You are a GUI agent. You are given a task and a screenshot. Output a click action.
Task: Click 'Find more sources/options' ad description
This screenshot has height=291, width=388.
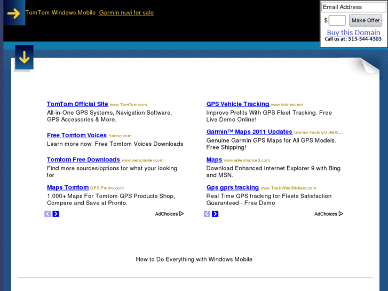click(x=112, y=171)
